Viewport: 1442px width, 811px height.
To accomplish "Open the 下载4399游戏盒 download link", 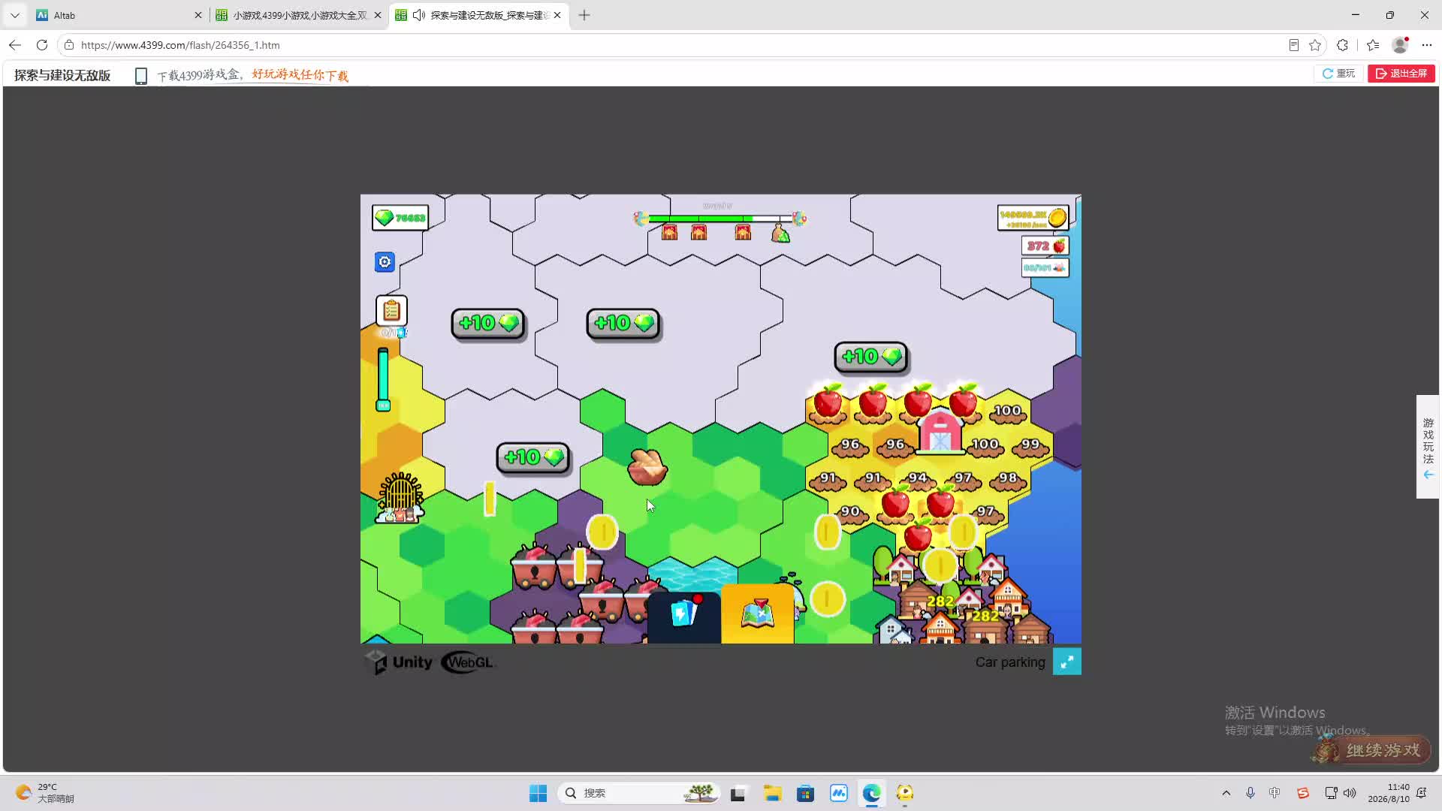I will tap(252, 75).
